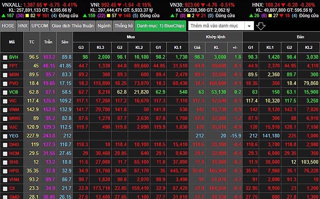320x199 pixels.
Task: Tick the checkbox for BVH
Action: (x=5, y=57)
